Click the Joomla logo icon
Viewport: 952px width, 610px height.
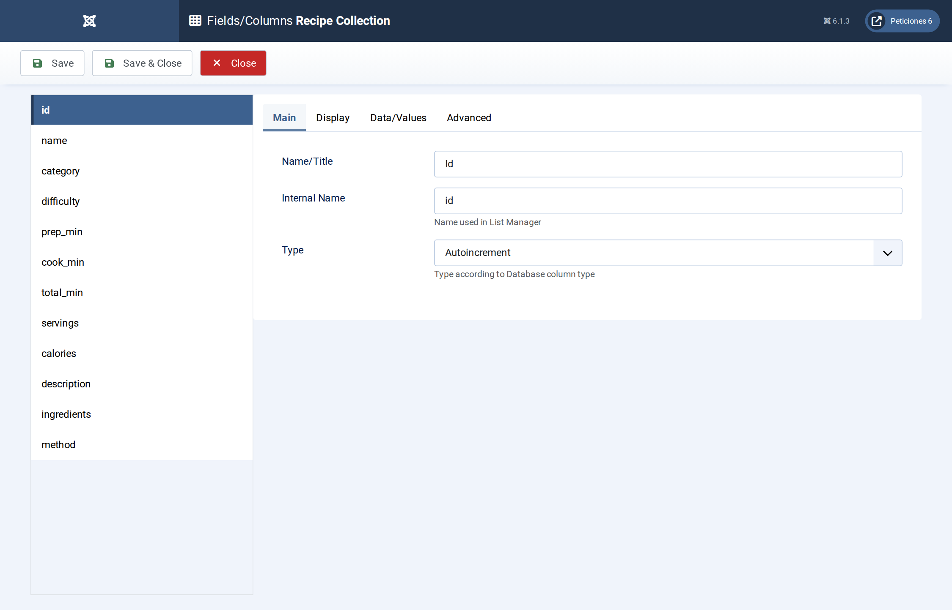click(89, 21)
